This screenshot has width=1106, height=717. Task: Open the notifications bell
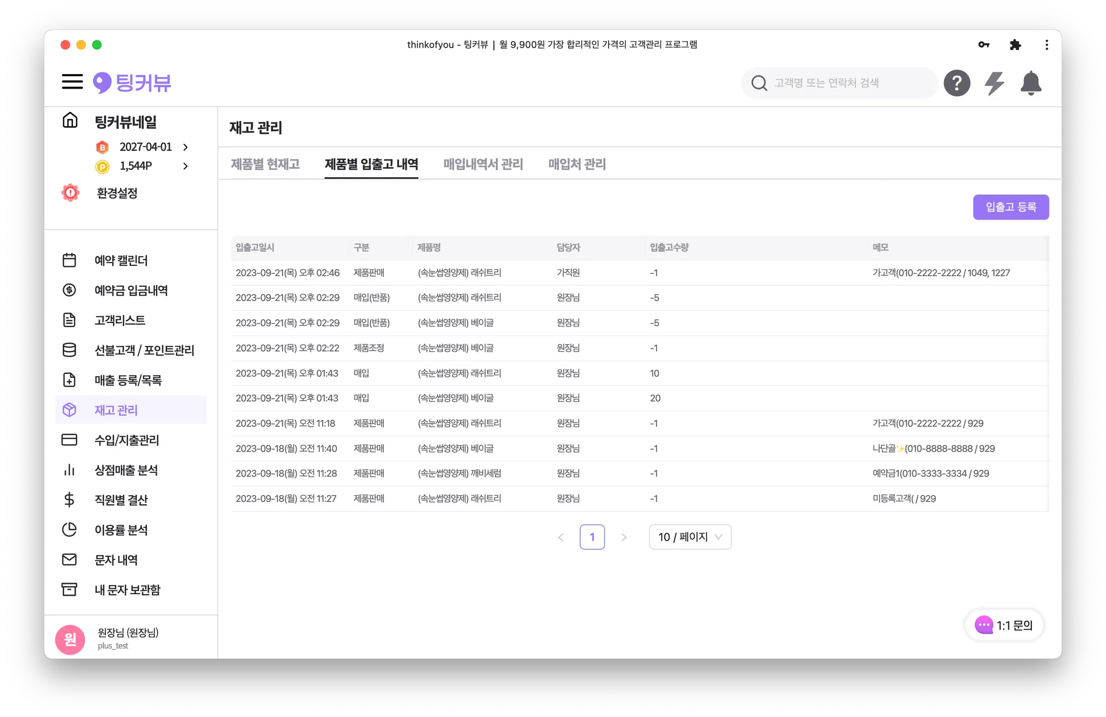1030,83
